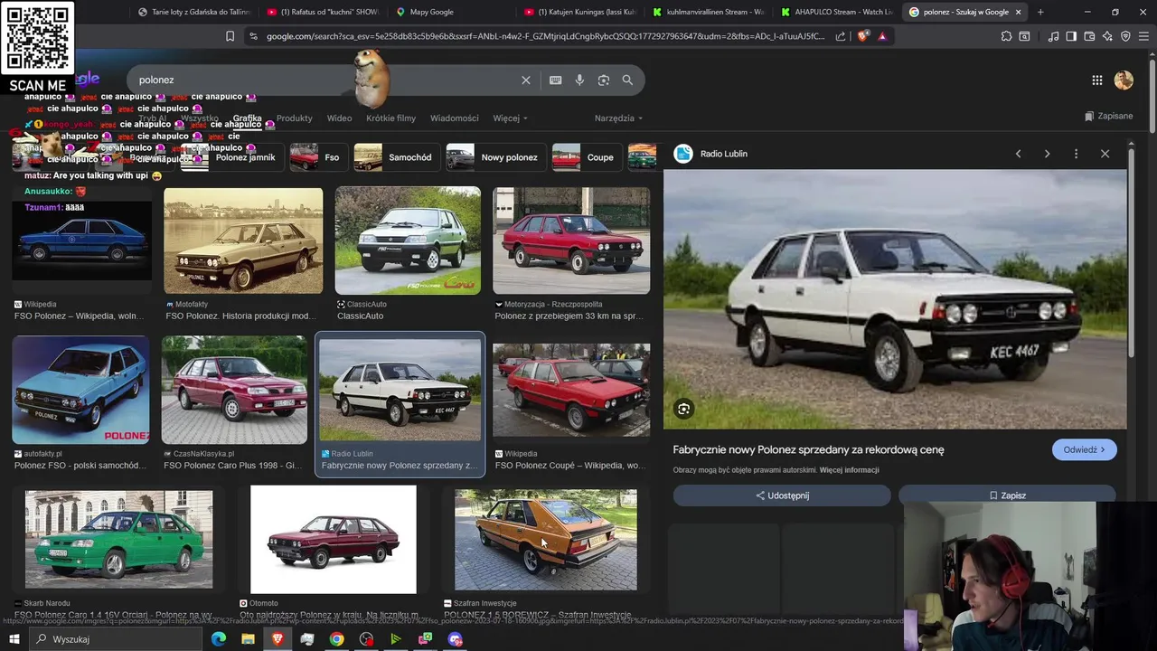Open Więcej informacji copyright link
Screen dimensions: 1157x651
pyautogui.click(x=849, y=470)
